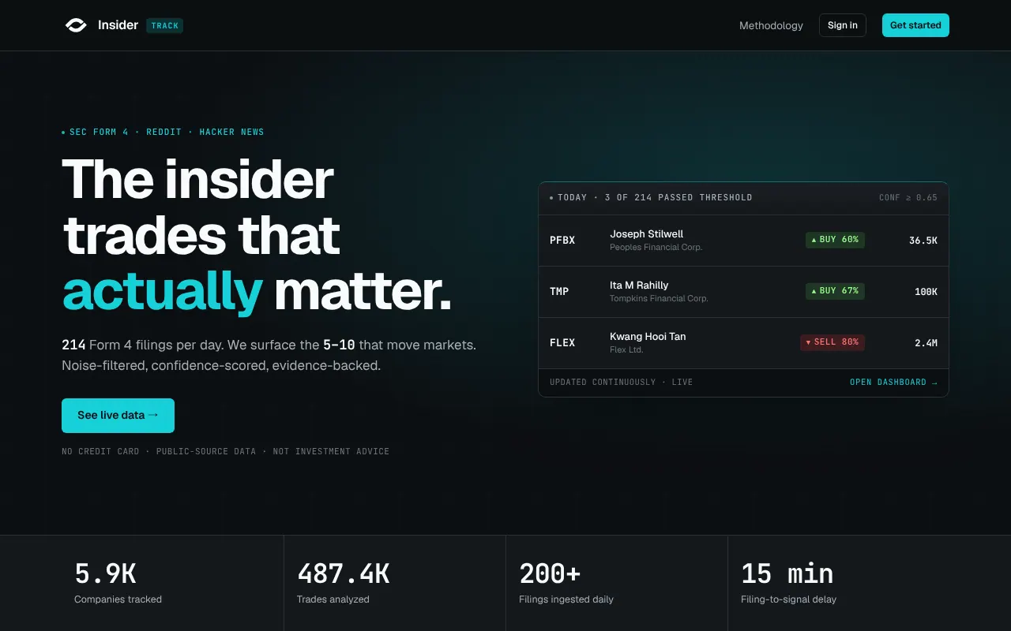Click the TODAY 3 of 214 passed threshold header
The height and width of the screenshot is (631, 1011).
pyautogui.click(x=651, y=198)
